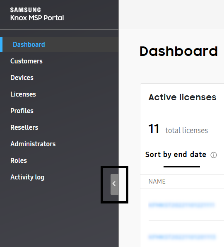Navigate to Profiles

click(x=22, y=111)
